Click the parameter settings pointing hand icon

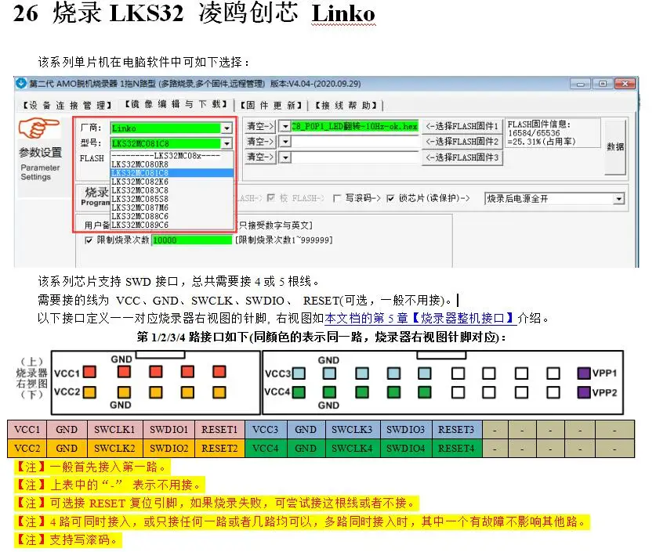click(x=38, y=128)
